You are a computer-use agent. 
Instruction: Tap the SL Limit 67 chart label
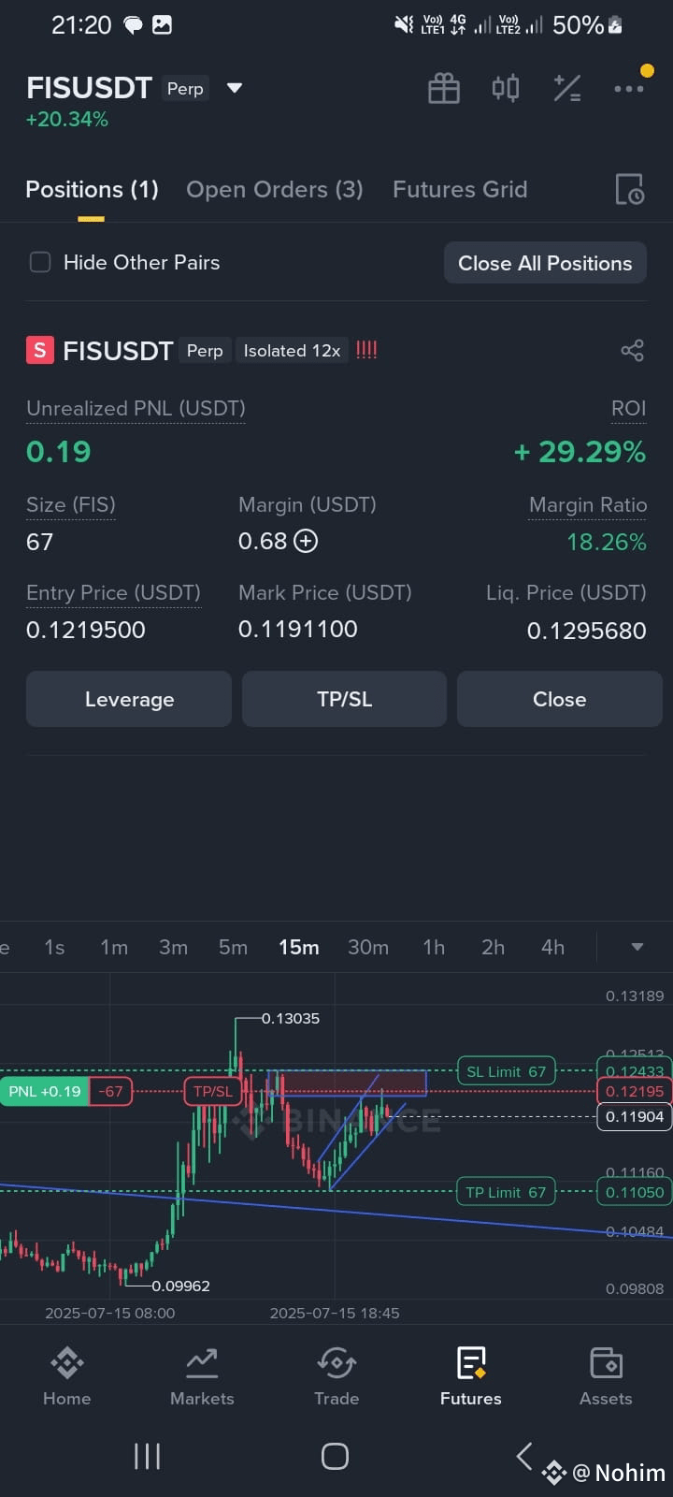click(506, 1071)
